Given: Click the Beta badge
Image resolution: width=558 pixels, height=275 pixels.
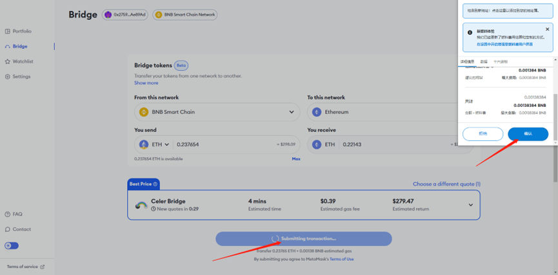Looking at the screenshot, I should (x=181, y=66).
